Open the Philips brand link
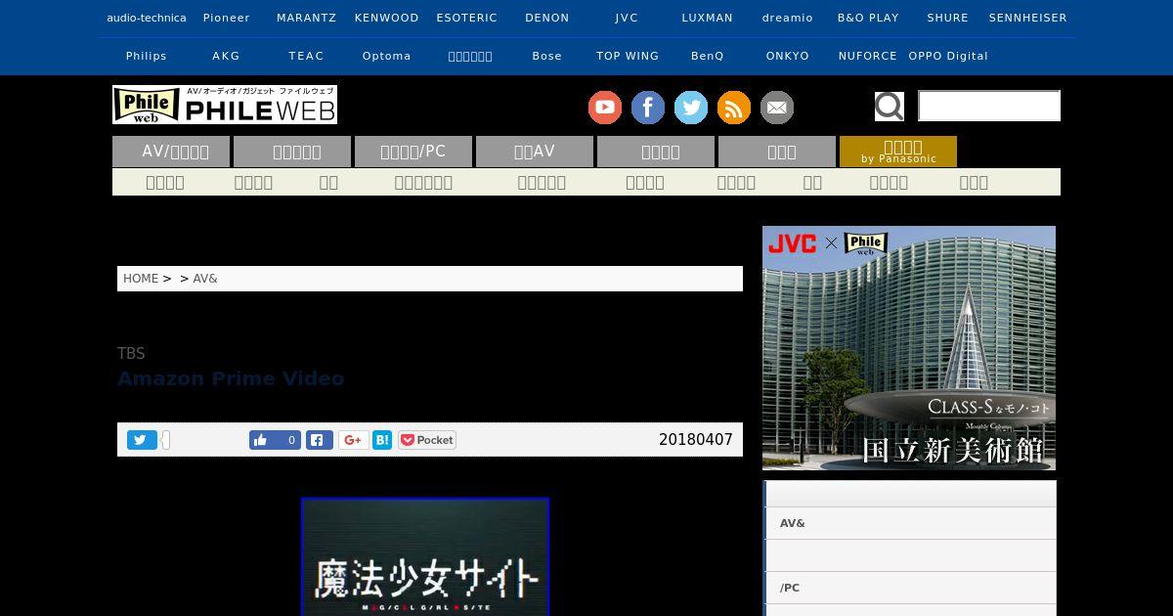Screen dimensions: 1173x616 pyautogui.click(x=147, y=56)
